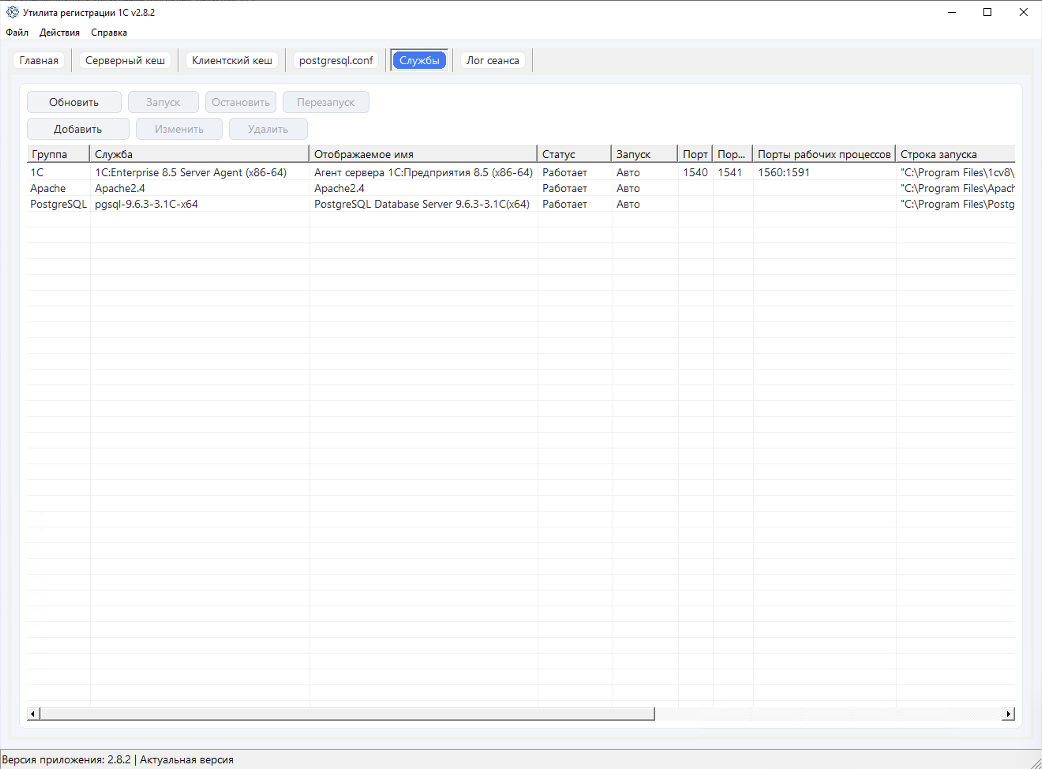Click the Порт column header
The height and width of the screenshot is (769, 1042).
click(x=695, y=154)
